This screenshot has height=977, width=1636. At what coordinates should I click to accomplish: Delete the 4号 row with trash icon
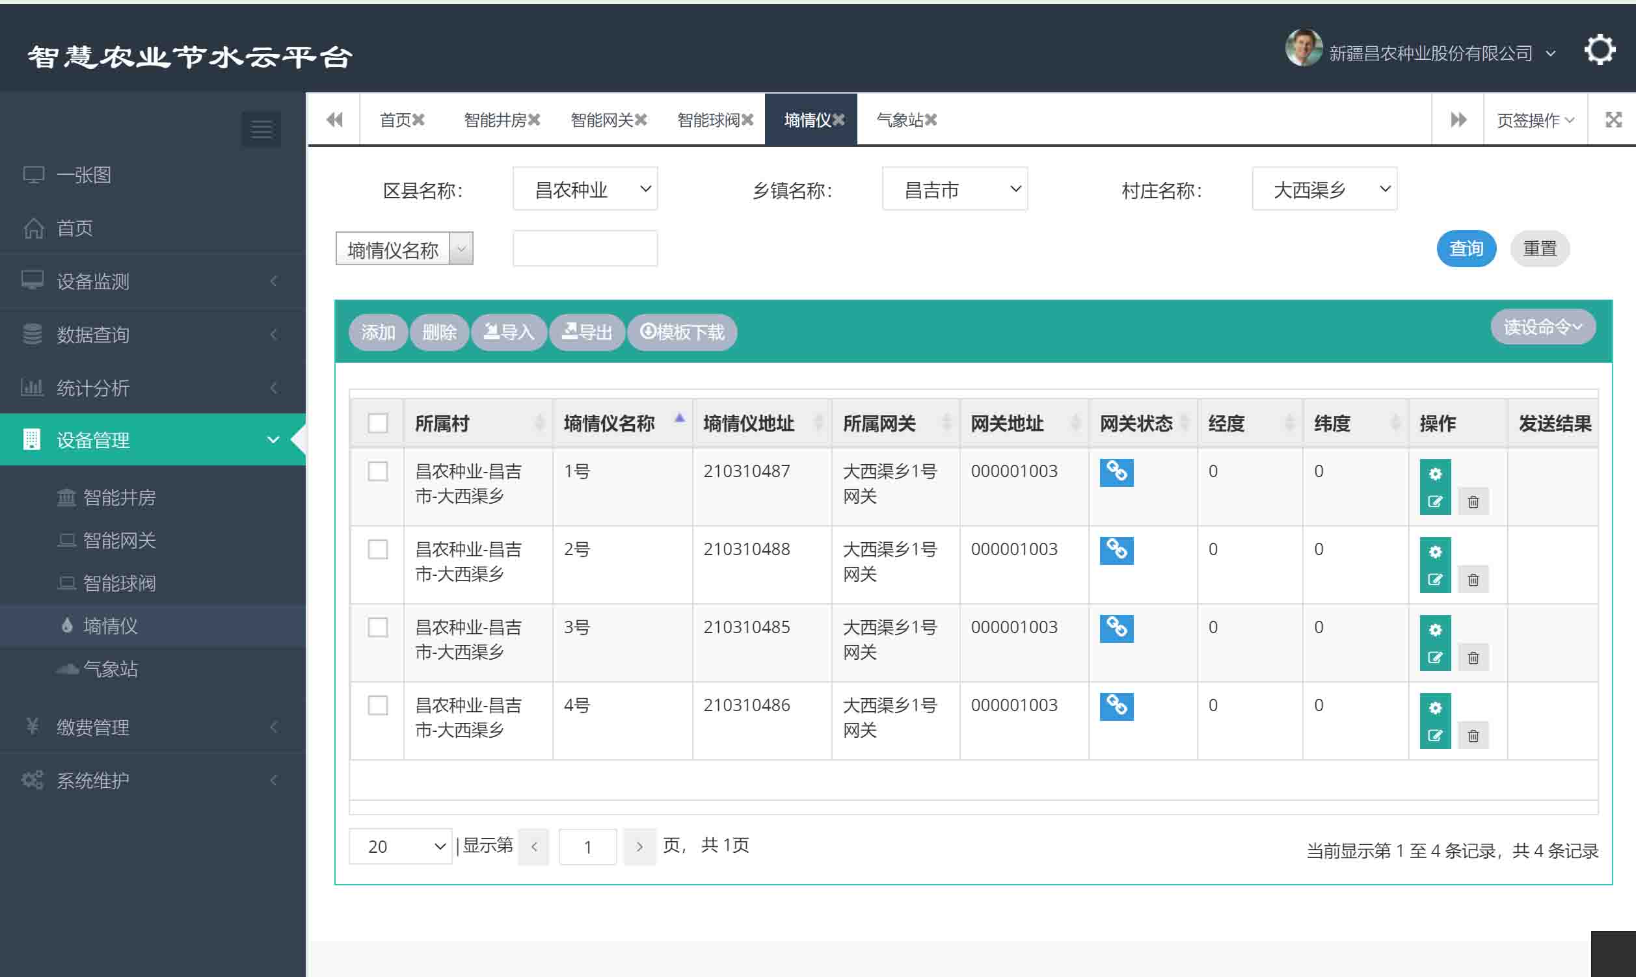pyautogui.click(x=1473, y=735)
